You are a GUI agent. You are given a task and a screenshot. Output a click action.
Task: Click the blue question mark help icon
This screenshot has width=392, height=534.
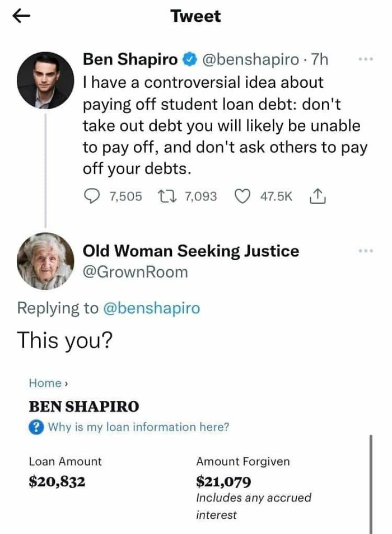[x=36, y=427]
